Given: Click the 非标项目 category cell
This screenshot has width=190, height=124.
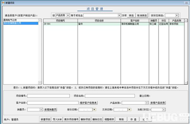Looking at the screenshot, I should 177,24.
